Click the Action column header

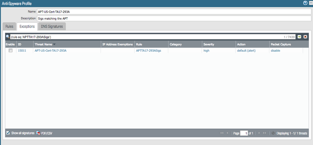[x=252, y=44]
